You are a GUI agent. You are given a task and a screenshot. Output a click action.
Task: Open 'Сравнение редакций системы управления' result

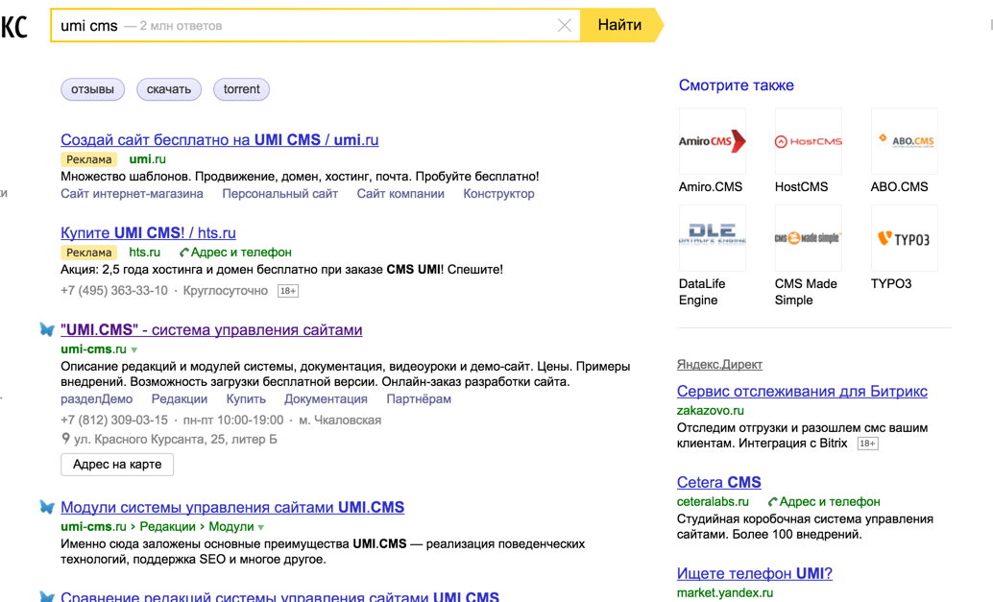click(x=279, y=596)
